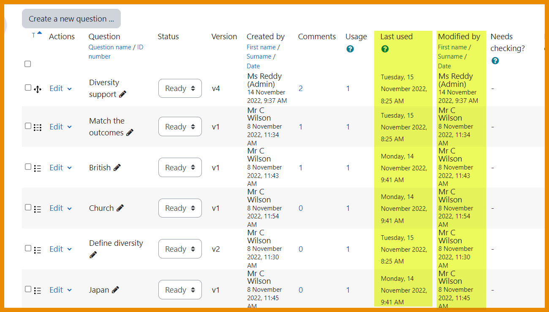Click the Last used help icon
Image resolution: width=549 pixels, height=312 pixels.
(x=385, y=49)
